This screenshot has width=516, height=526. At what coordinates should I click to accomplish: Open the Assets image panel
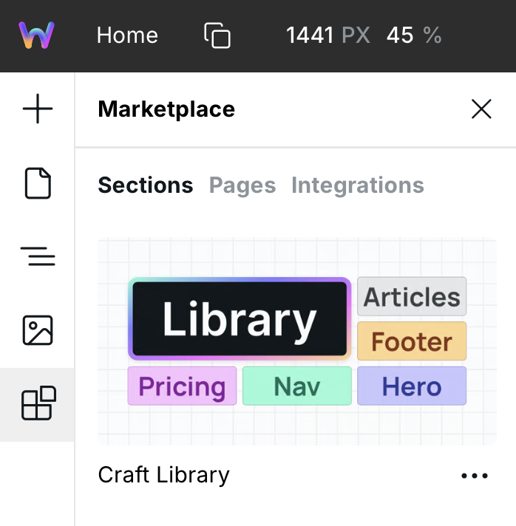38,330
